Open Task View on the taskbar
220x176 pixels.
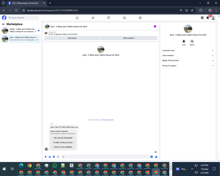pos(12,169)
